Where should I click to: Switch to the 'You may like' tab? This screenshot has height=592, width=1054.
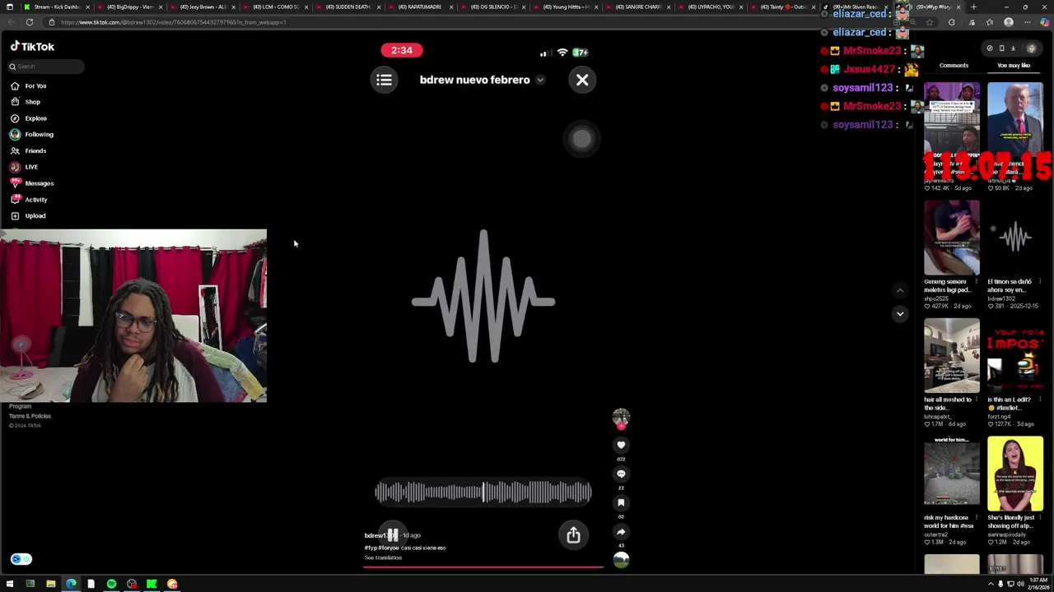point(1014,66)
